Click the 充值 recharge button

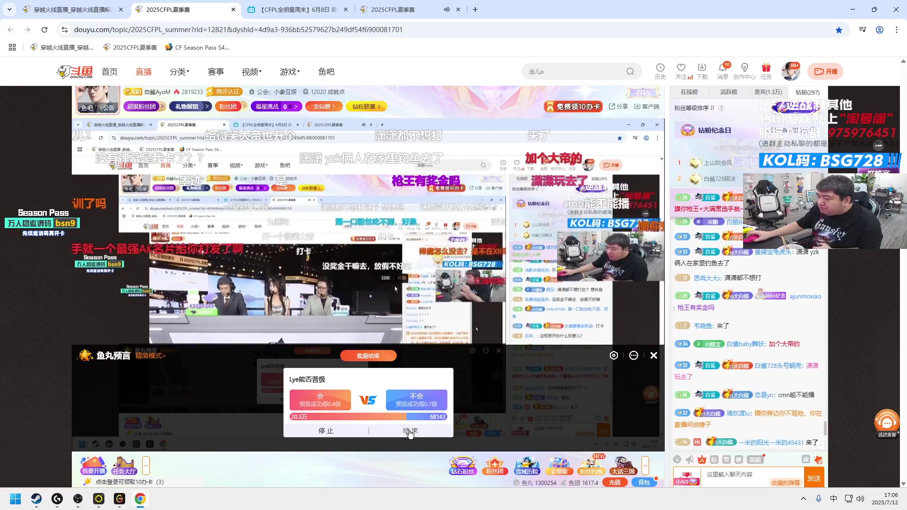click(615, 482)
